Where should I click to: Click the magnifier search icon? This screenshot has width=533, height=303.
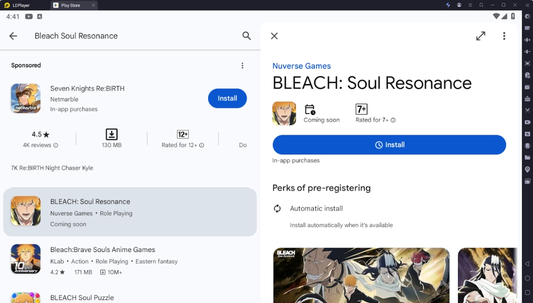[x=247, y=36]
